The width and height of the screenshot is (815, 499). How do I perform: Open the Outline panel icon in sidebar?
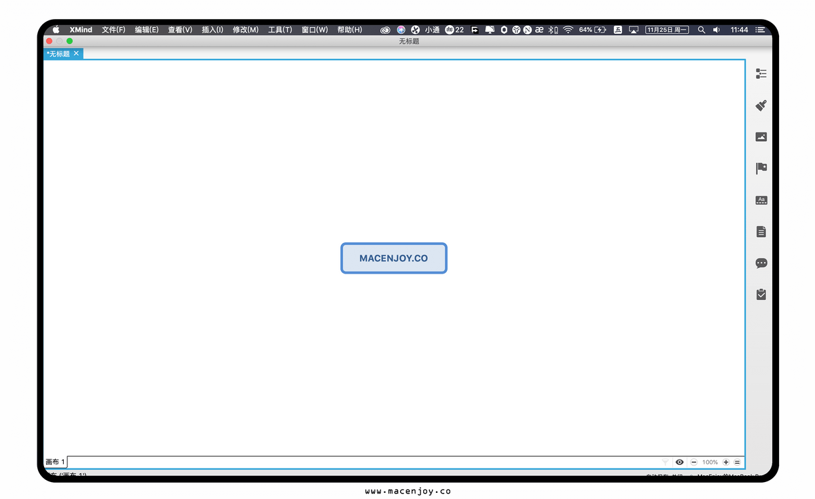[x=761, y=74]
